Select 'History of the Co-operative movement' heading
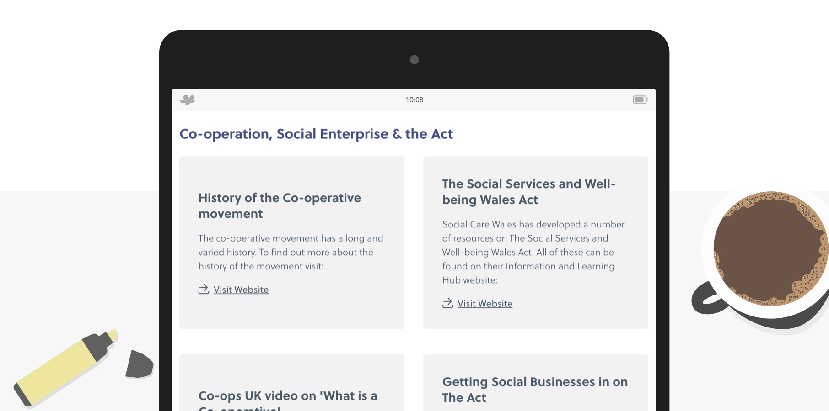This screenshot has height=411, width=829. tap(280, 205)
